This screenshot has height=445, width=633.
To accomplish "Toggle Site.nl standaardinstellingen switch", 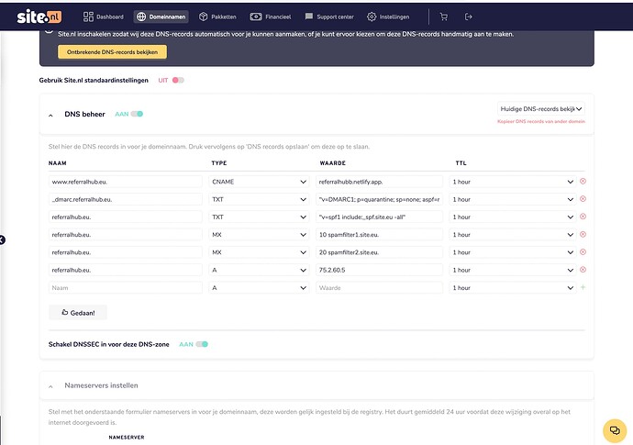I will coord(178,80).
